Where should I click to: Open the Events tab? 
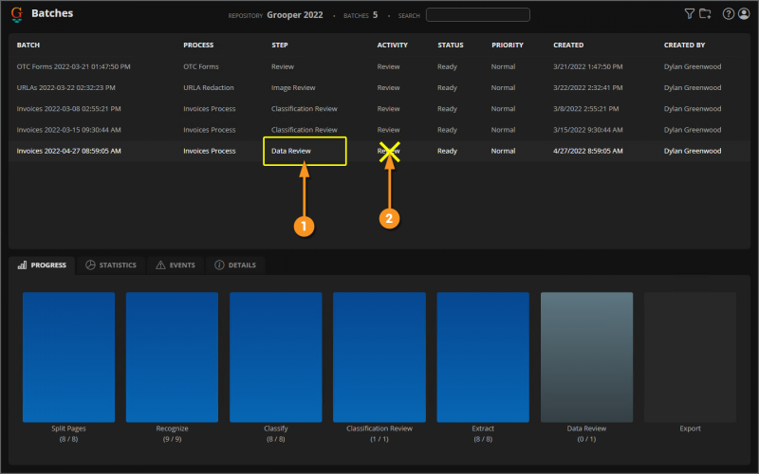pyautogui.click(x=176, y=265)
